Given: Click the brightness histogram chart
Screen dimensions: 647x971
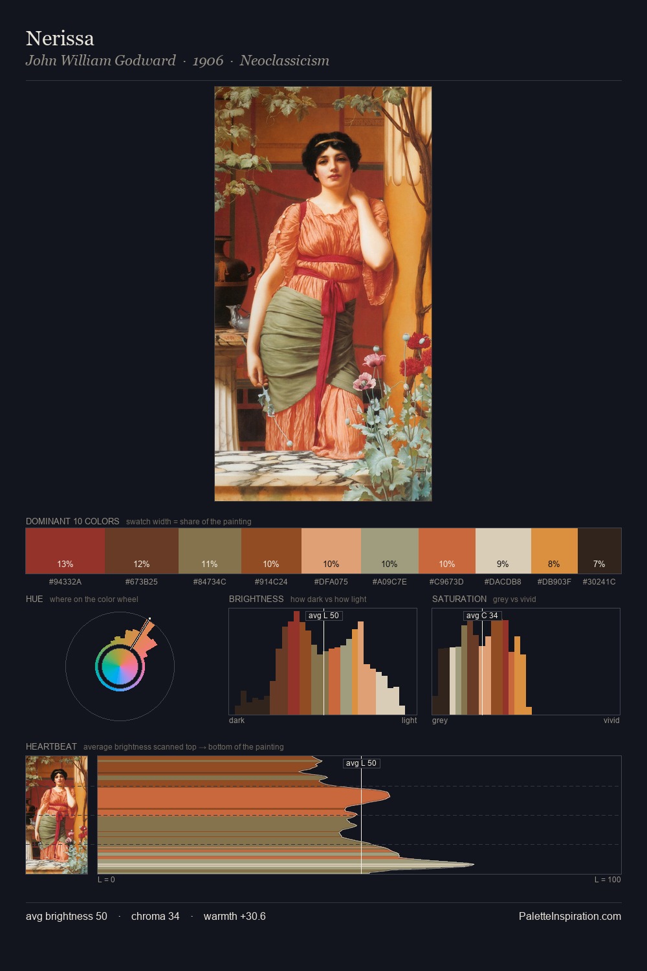Looking at the screenshot, I should 323,662.
